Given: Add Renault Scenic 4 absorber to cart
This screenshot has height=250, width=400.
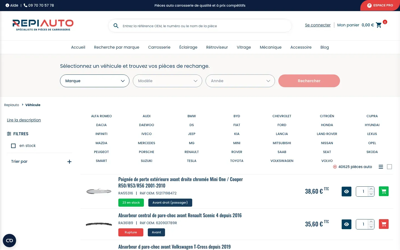Looking at the screenshot, I should tap(384, 224).
